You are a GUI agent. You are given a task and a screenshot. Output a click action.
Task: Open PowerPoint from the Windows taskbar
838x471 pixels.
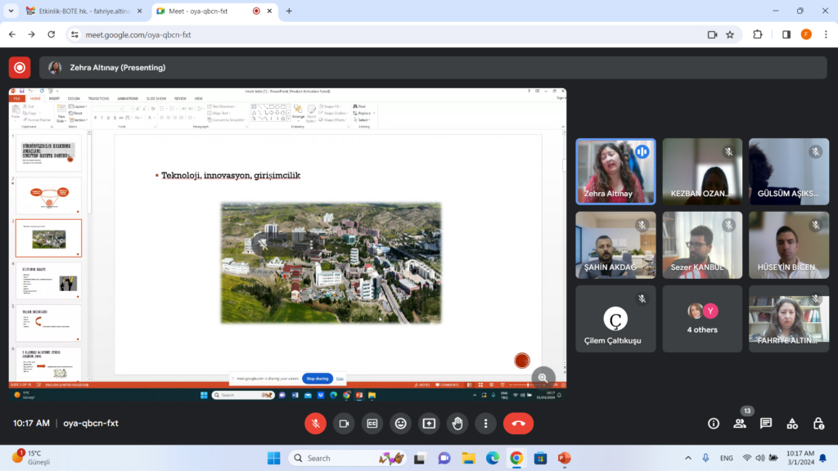click(564, 458)
